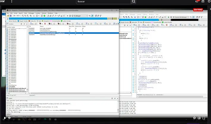
Task: Open the three-dot menu in top bar
Action: point(12,1)
